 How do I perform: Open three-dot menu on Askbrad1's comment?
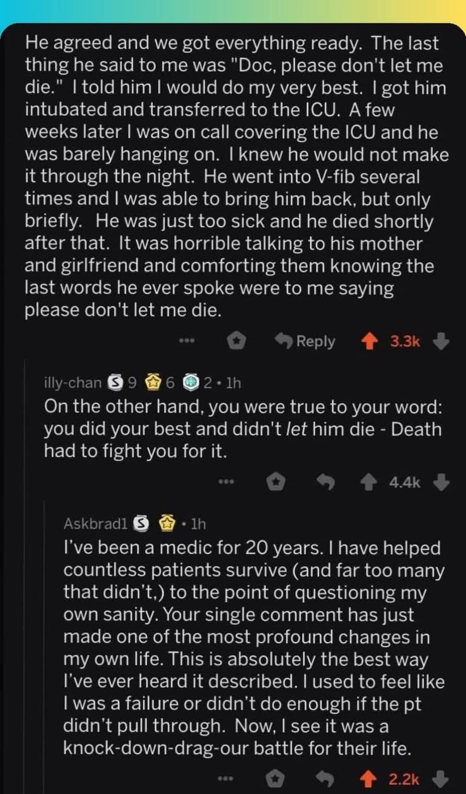click(x=226, y=779)
